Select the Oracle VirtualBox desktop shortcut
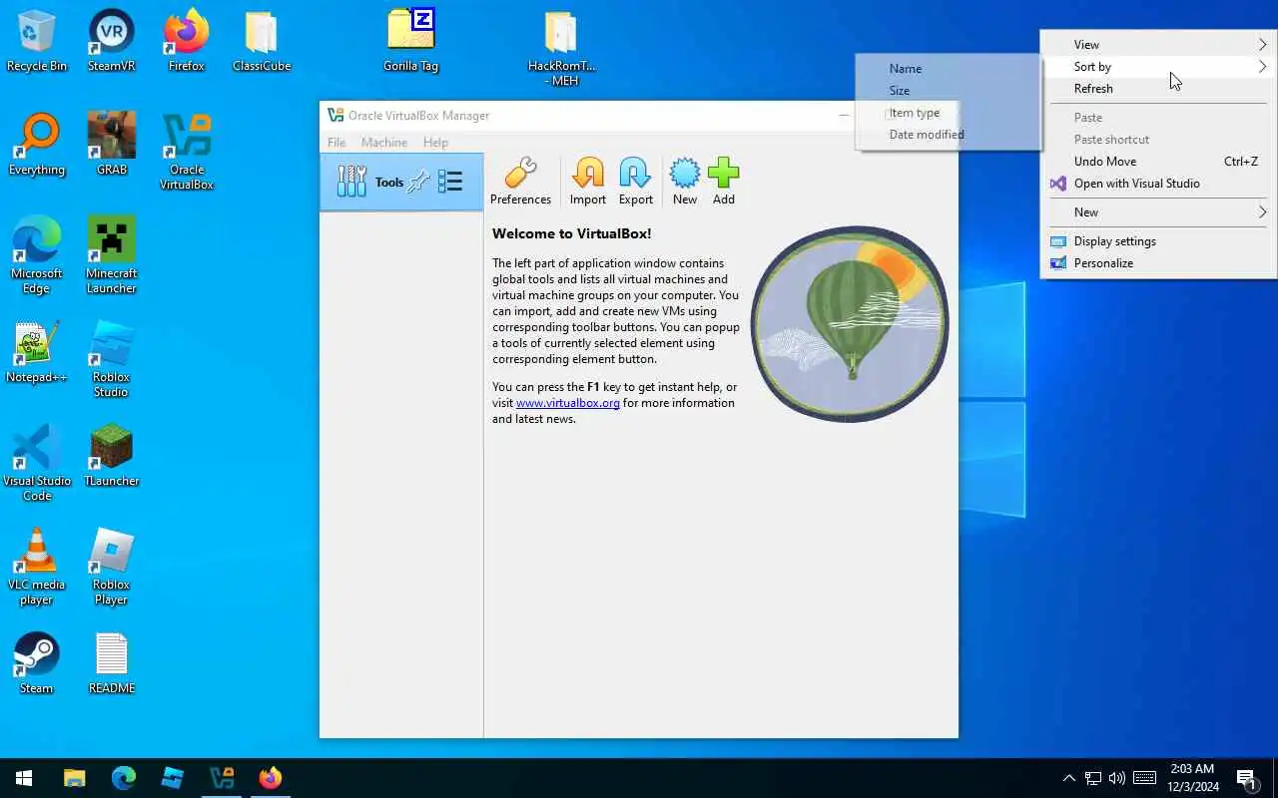This screenshot has height=798, width=1278. tap(187, 153)
